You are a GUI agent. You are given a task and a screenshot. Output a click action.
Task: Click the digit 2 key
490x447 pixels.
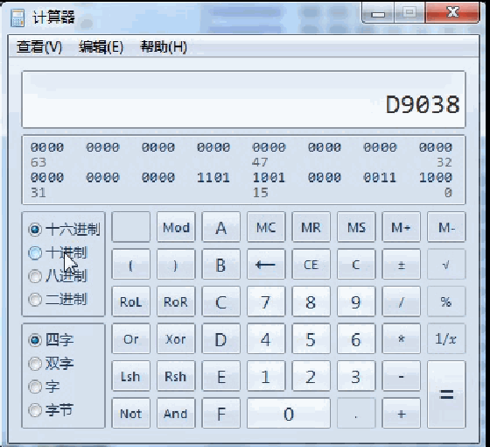pos(311,376)
